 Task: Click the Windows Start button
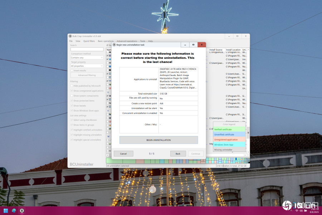click(6, 211)
